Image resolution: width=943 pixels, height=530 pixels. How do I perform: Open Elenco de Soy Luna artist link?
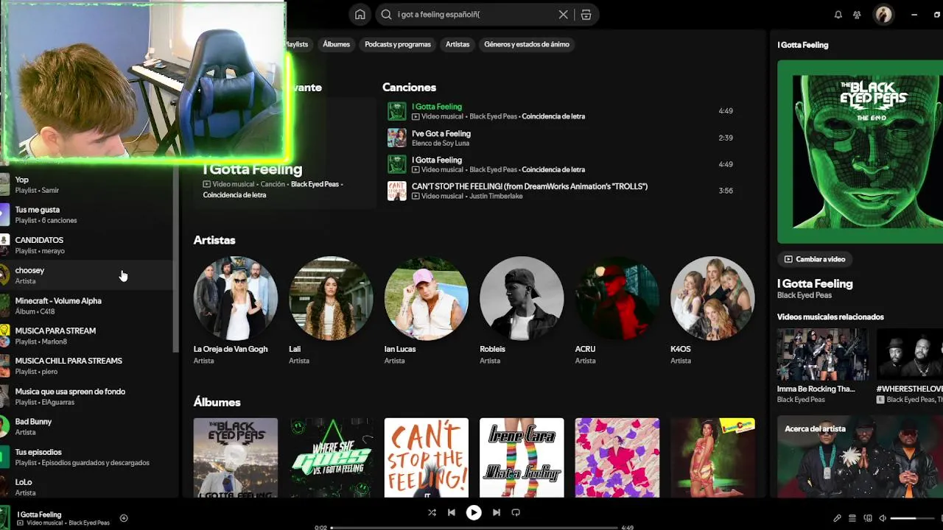click(x=441, y=144)
